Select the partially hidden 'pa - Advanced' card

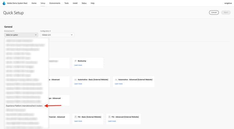[59, 100]
